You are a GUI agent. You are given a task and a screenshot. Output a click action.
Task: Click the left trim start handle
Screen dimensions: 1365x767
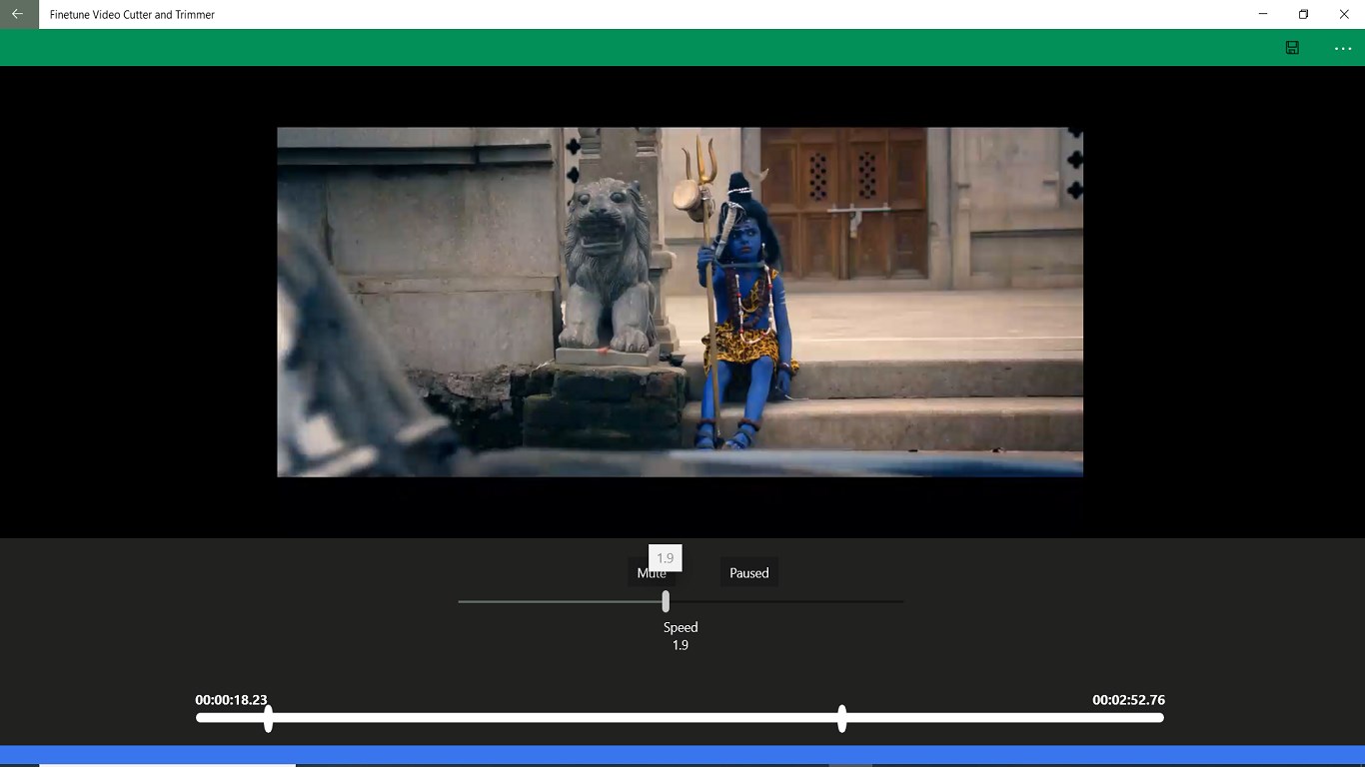click(x=268, y=718)
